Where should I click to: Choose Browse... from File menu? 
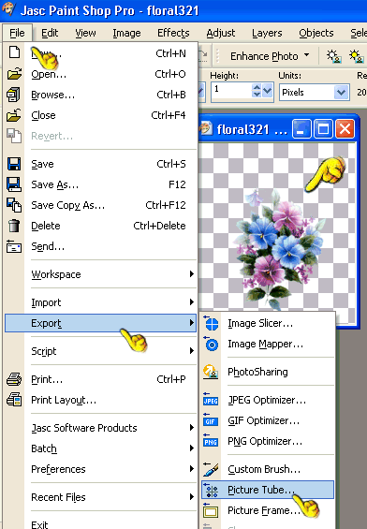coord(100,95)
